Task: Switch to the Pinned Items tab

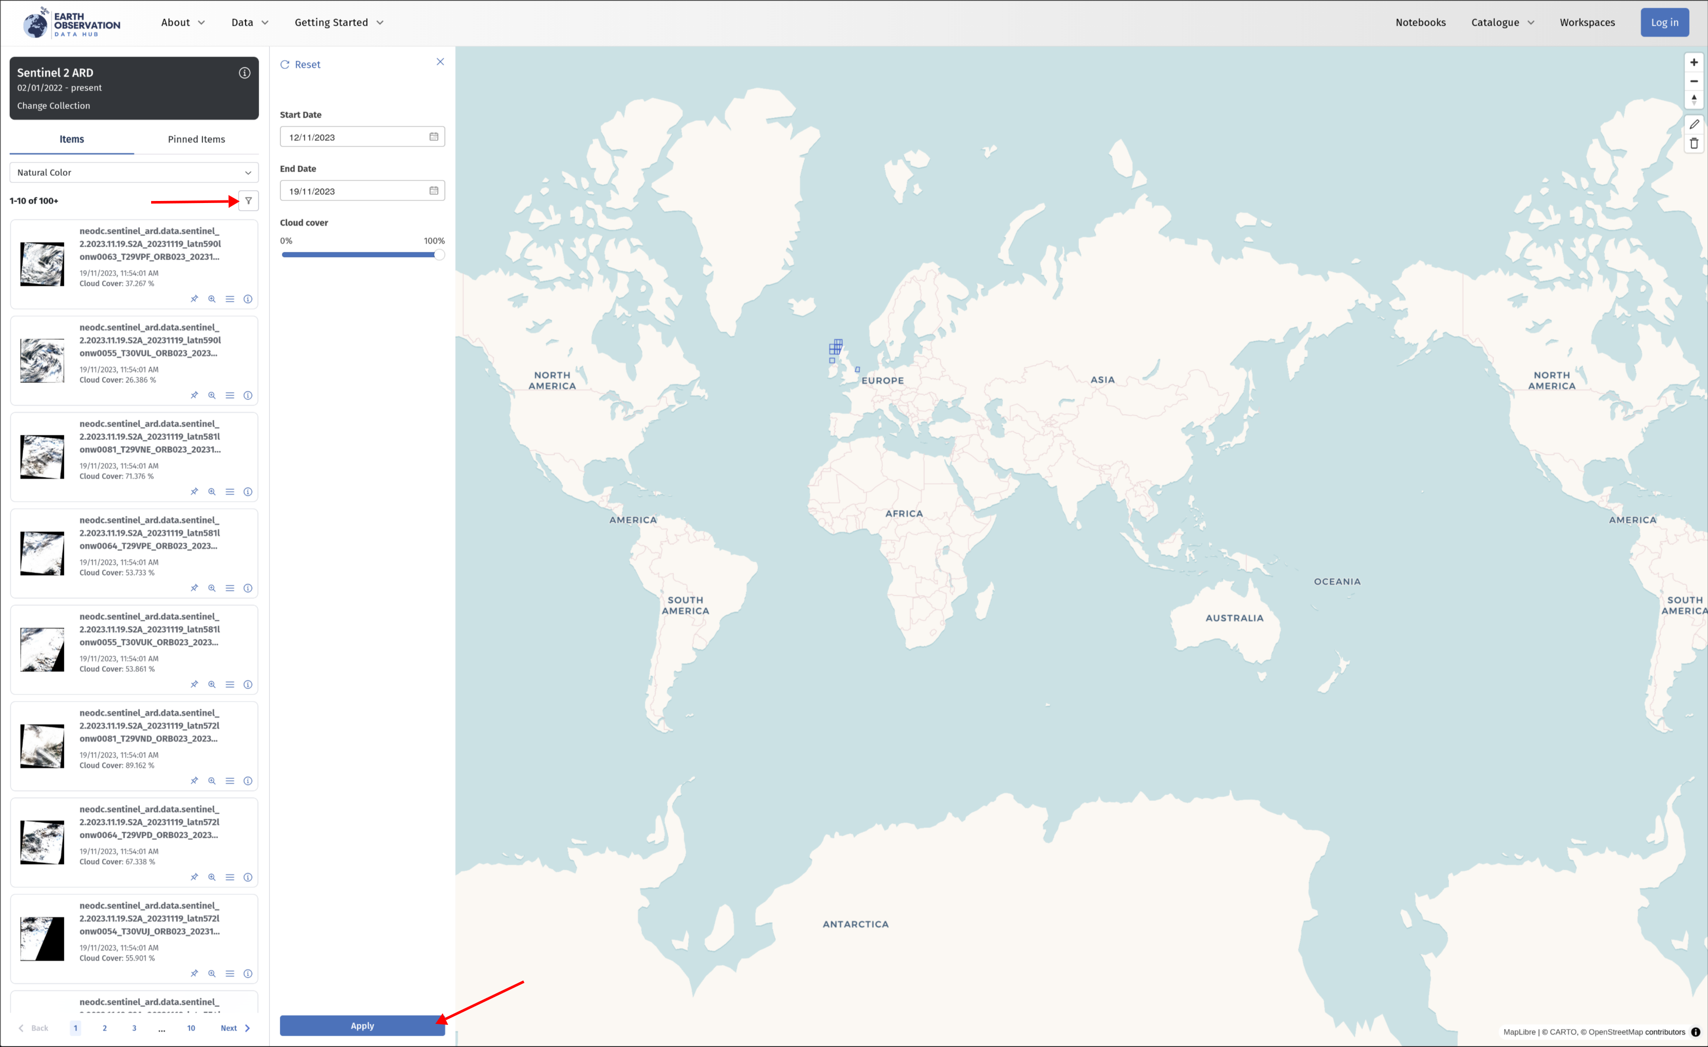Action: click(x=196, y=139)
